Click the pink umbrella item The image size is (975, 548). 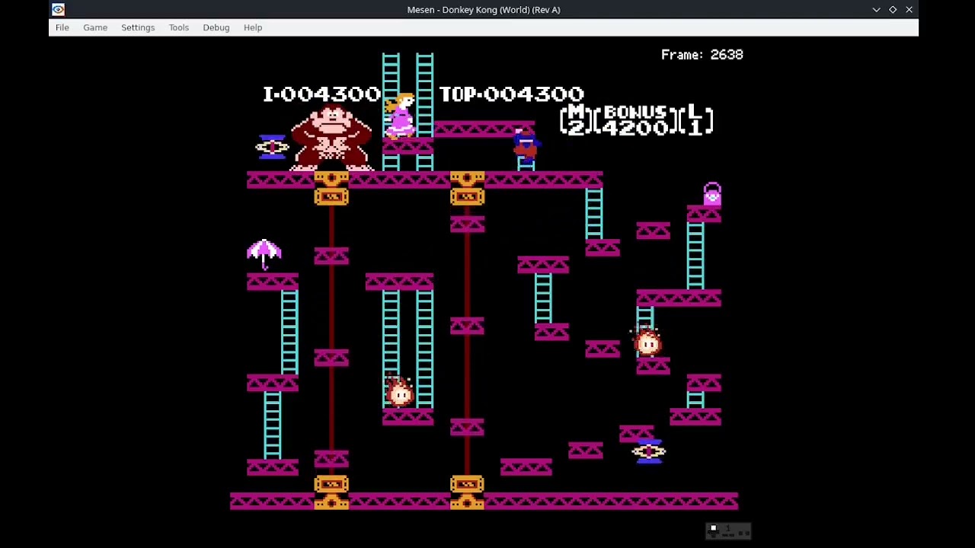tap(264, 253)
